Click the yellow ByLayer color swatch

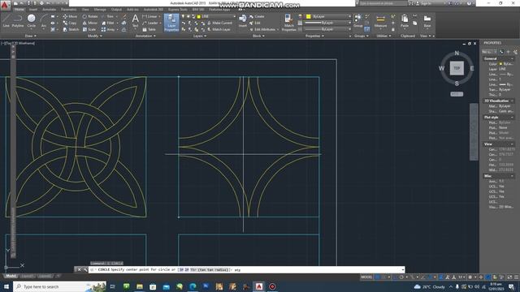[x=309, y=16]
